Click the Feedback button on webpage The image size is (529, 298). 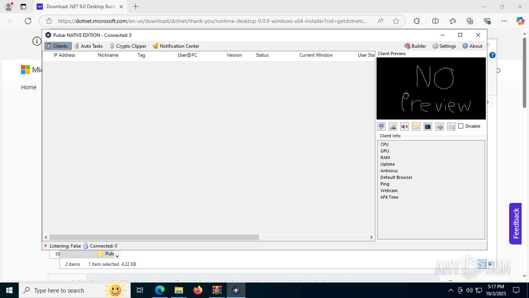[515, 223]
